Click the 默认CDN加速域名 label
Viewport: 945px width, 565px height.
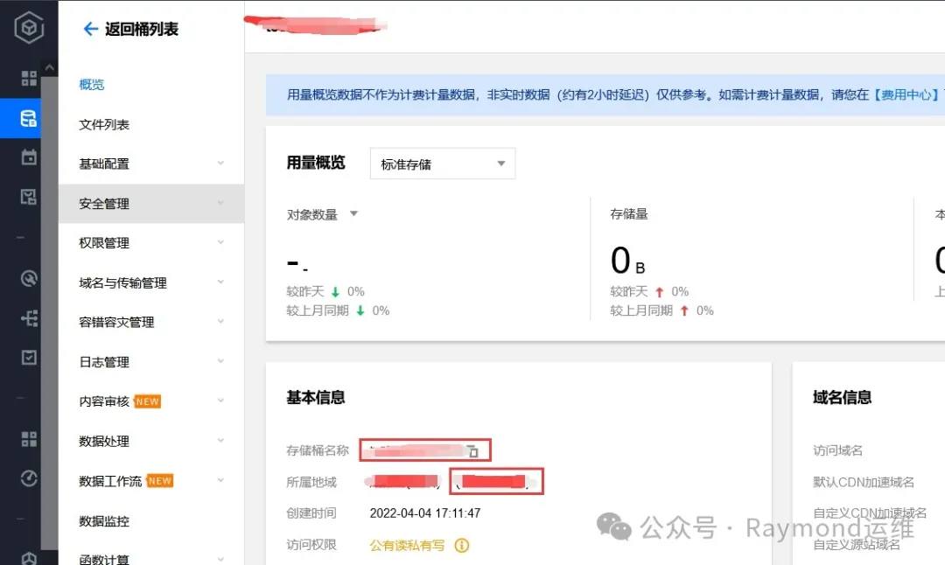(864, 482)
